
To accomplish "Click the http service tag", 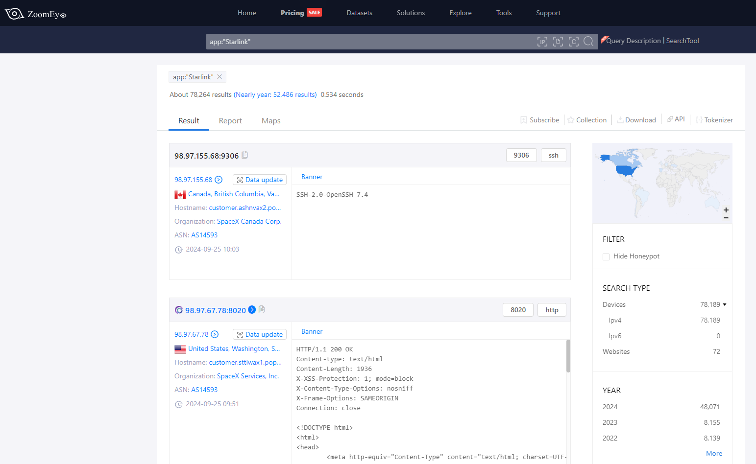I will pos(552,310).
